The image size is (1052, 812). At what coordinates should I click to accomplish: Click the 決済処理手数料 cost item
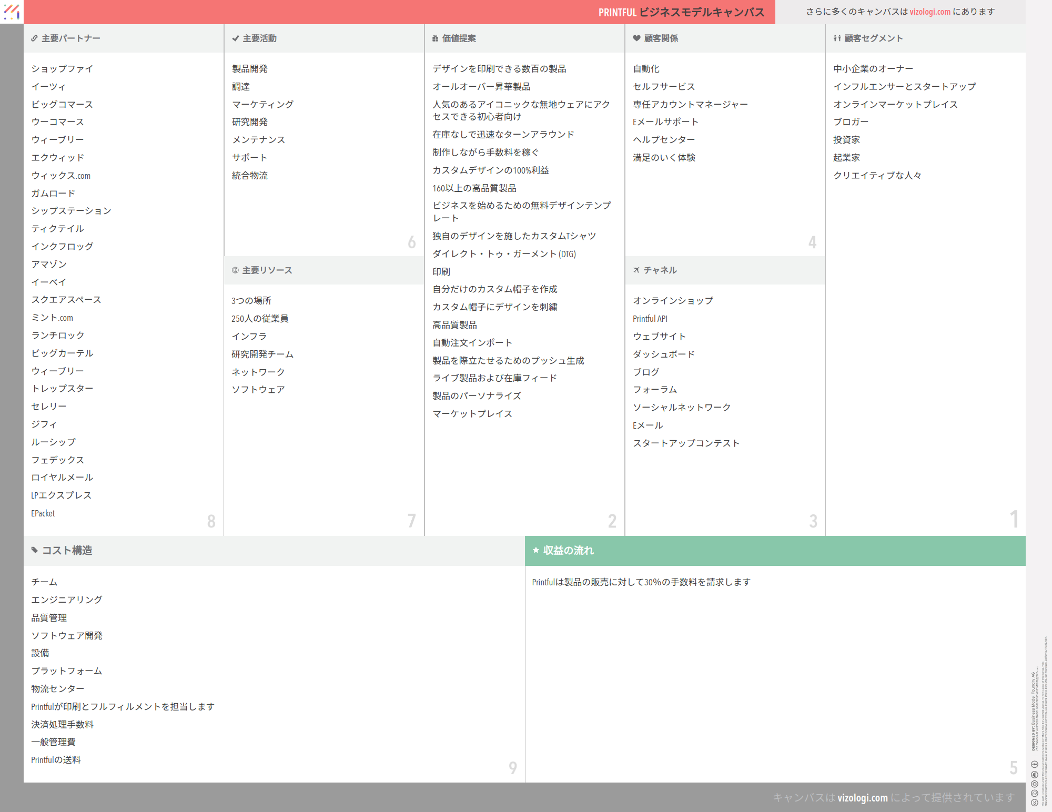pyautogui.click(x=62, y=725)
